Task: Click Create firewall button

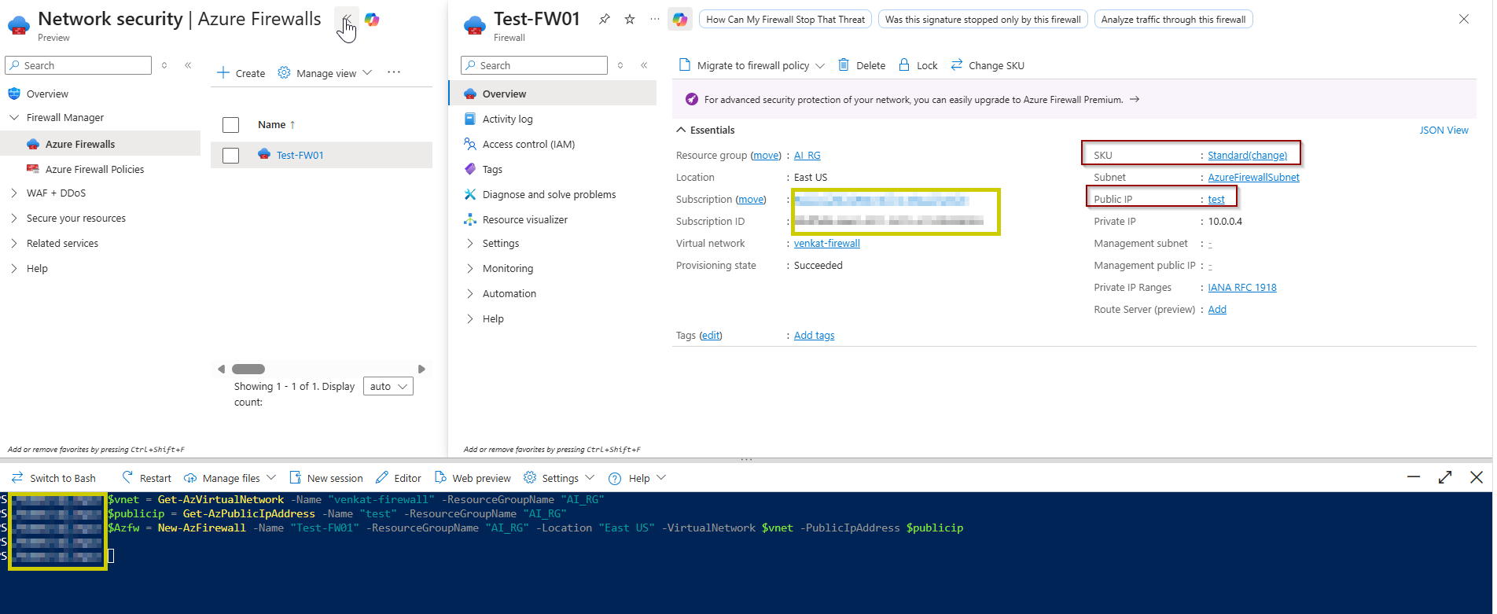Action: [241, 73]
